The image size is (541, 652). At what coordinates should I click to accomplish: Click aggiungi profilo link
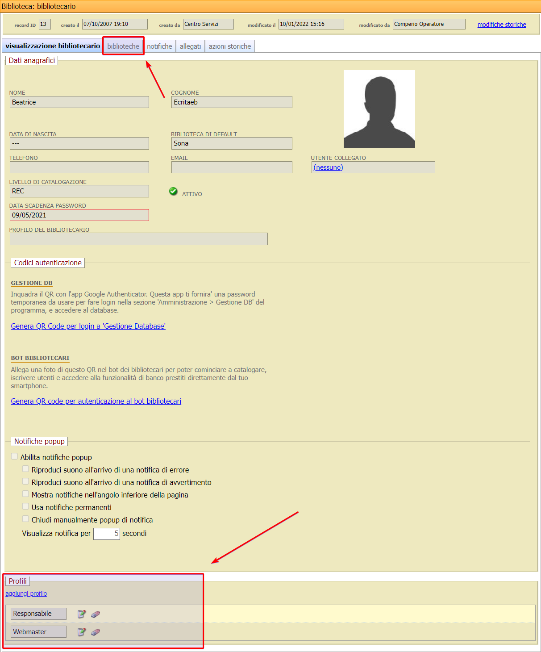(26, 593)
